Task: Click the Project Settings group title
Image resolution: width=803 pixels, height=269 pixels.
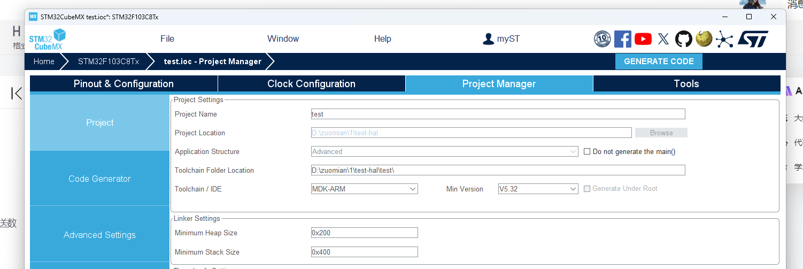Action: (x=198, y=99)
